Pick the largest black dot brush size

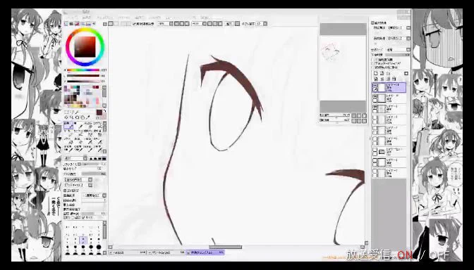[x=99, y=247]
